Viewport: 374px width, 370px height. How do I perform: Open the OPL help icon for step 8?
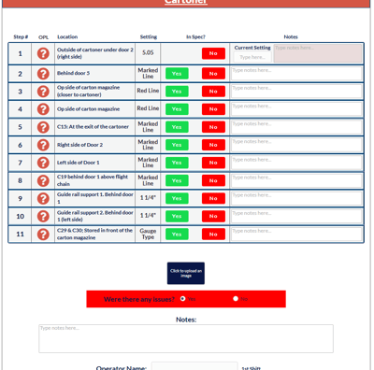(43, 180)
